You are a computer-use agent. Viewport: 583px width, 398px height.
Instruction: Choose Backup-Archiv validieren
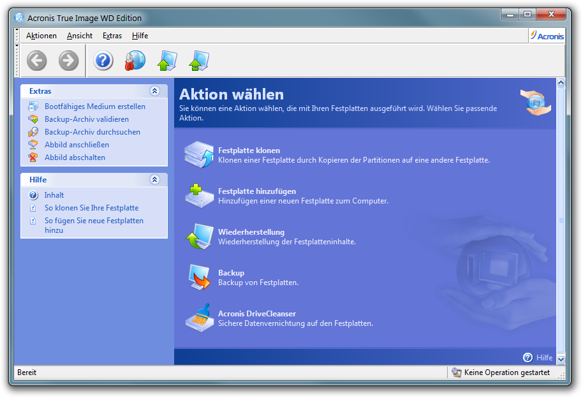click(x=87, y=119)
